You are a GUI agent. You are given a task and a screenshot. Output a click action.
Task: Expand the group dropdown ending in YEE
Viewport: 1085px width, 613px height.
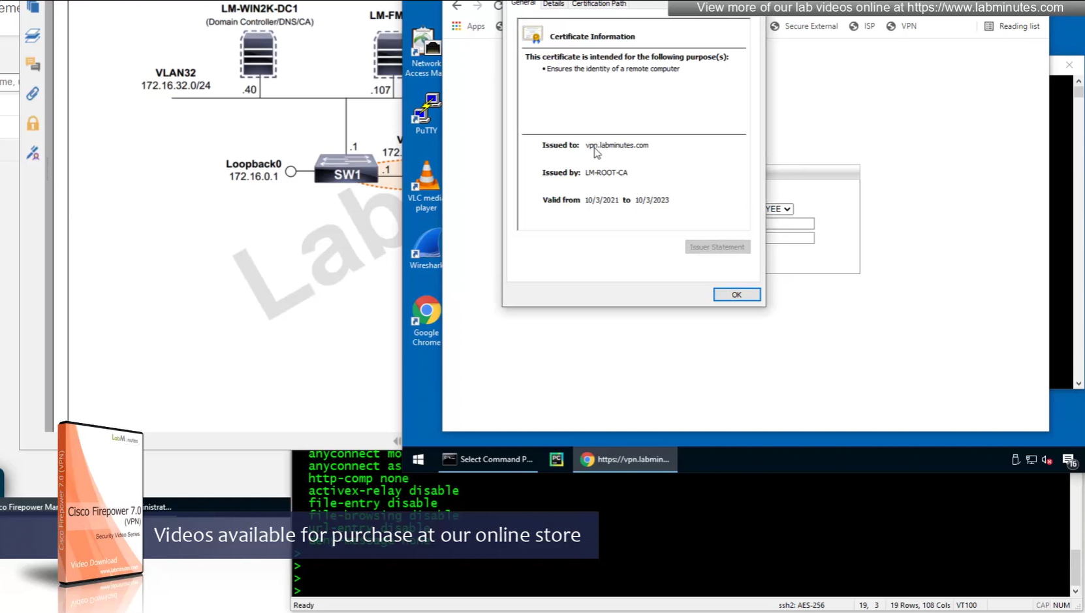point(779,209)
